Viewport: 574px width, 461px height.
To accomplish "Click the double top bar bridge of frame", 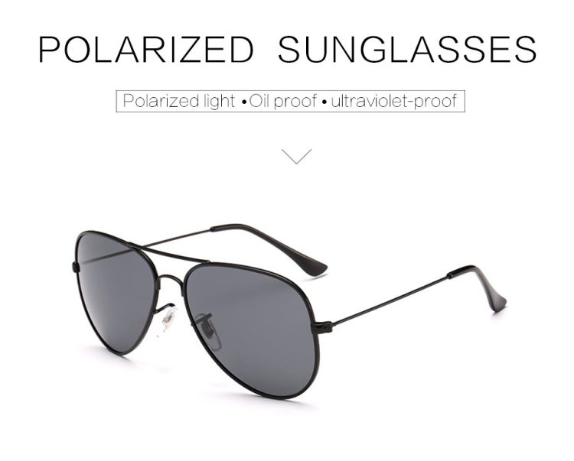I will pyautogui.click(x=168, y=252).
